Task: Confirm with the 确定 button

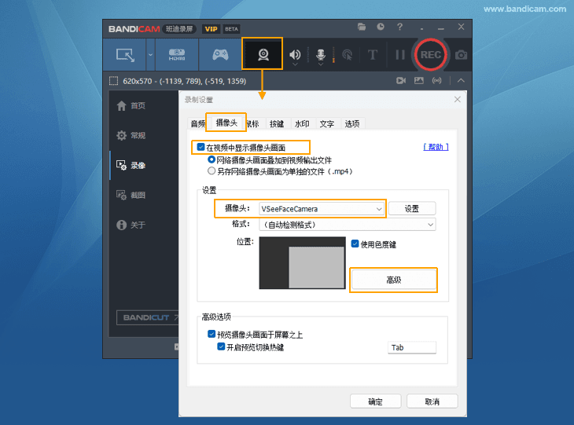Action: (376, 401)
